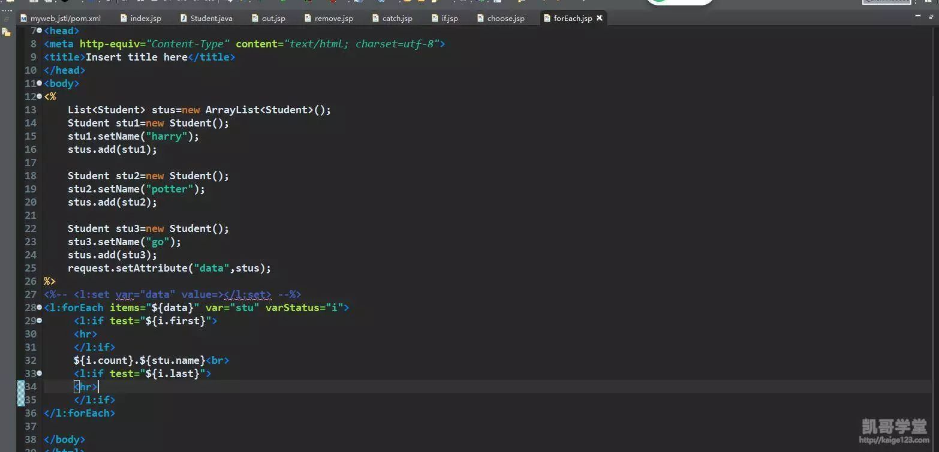Screen dimensions: 939x452
Task: Close the forEach.jsp tab
Action: 599,19
